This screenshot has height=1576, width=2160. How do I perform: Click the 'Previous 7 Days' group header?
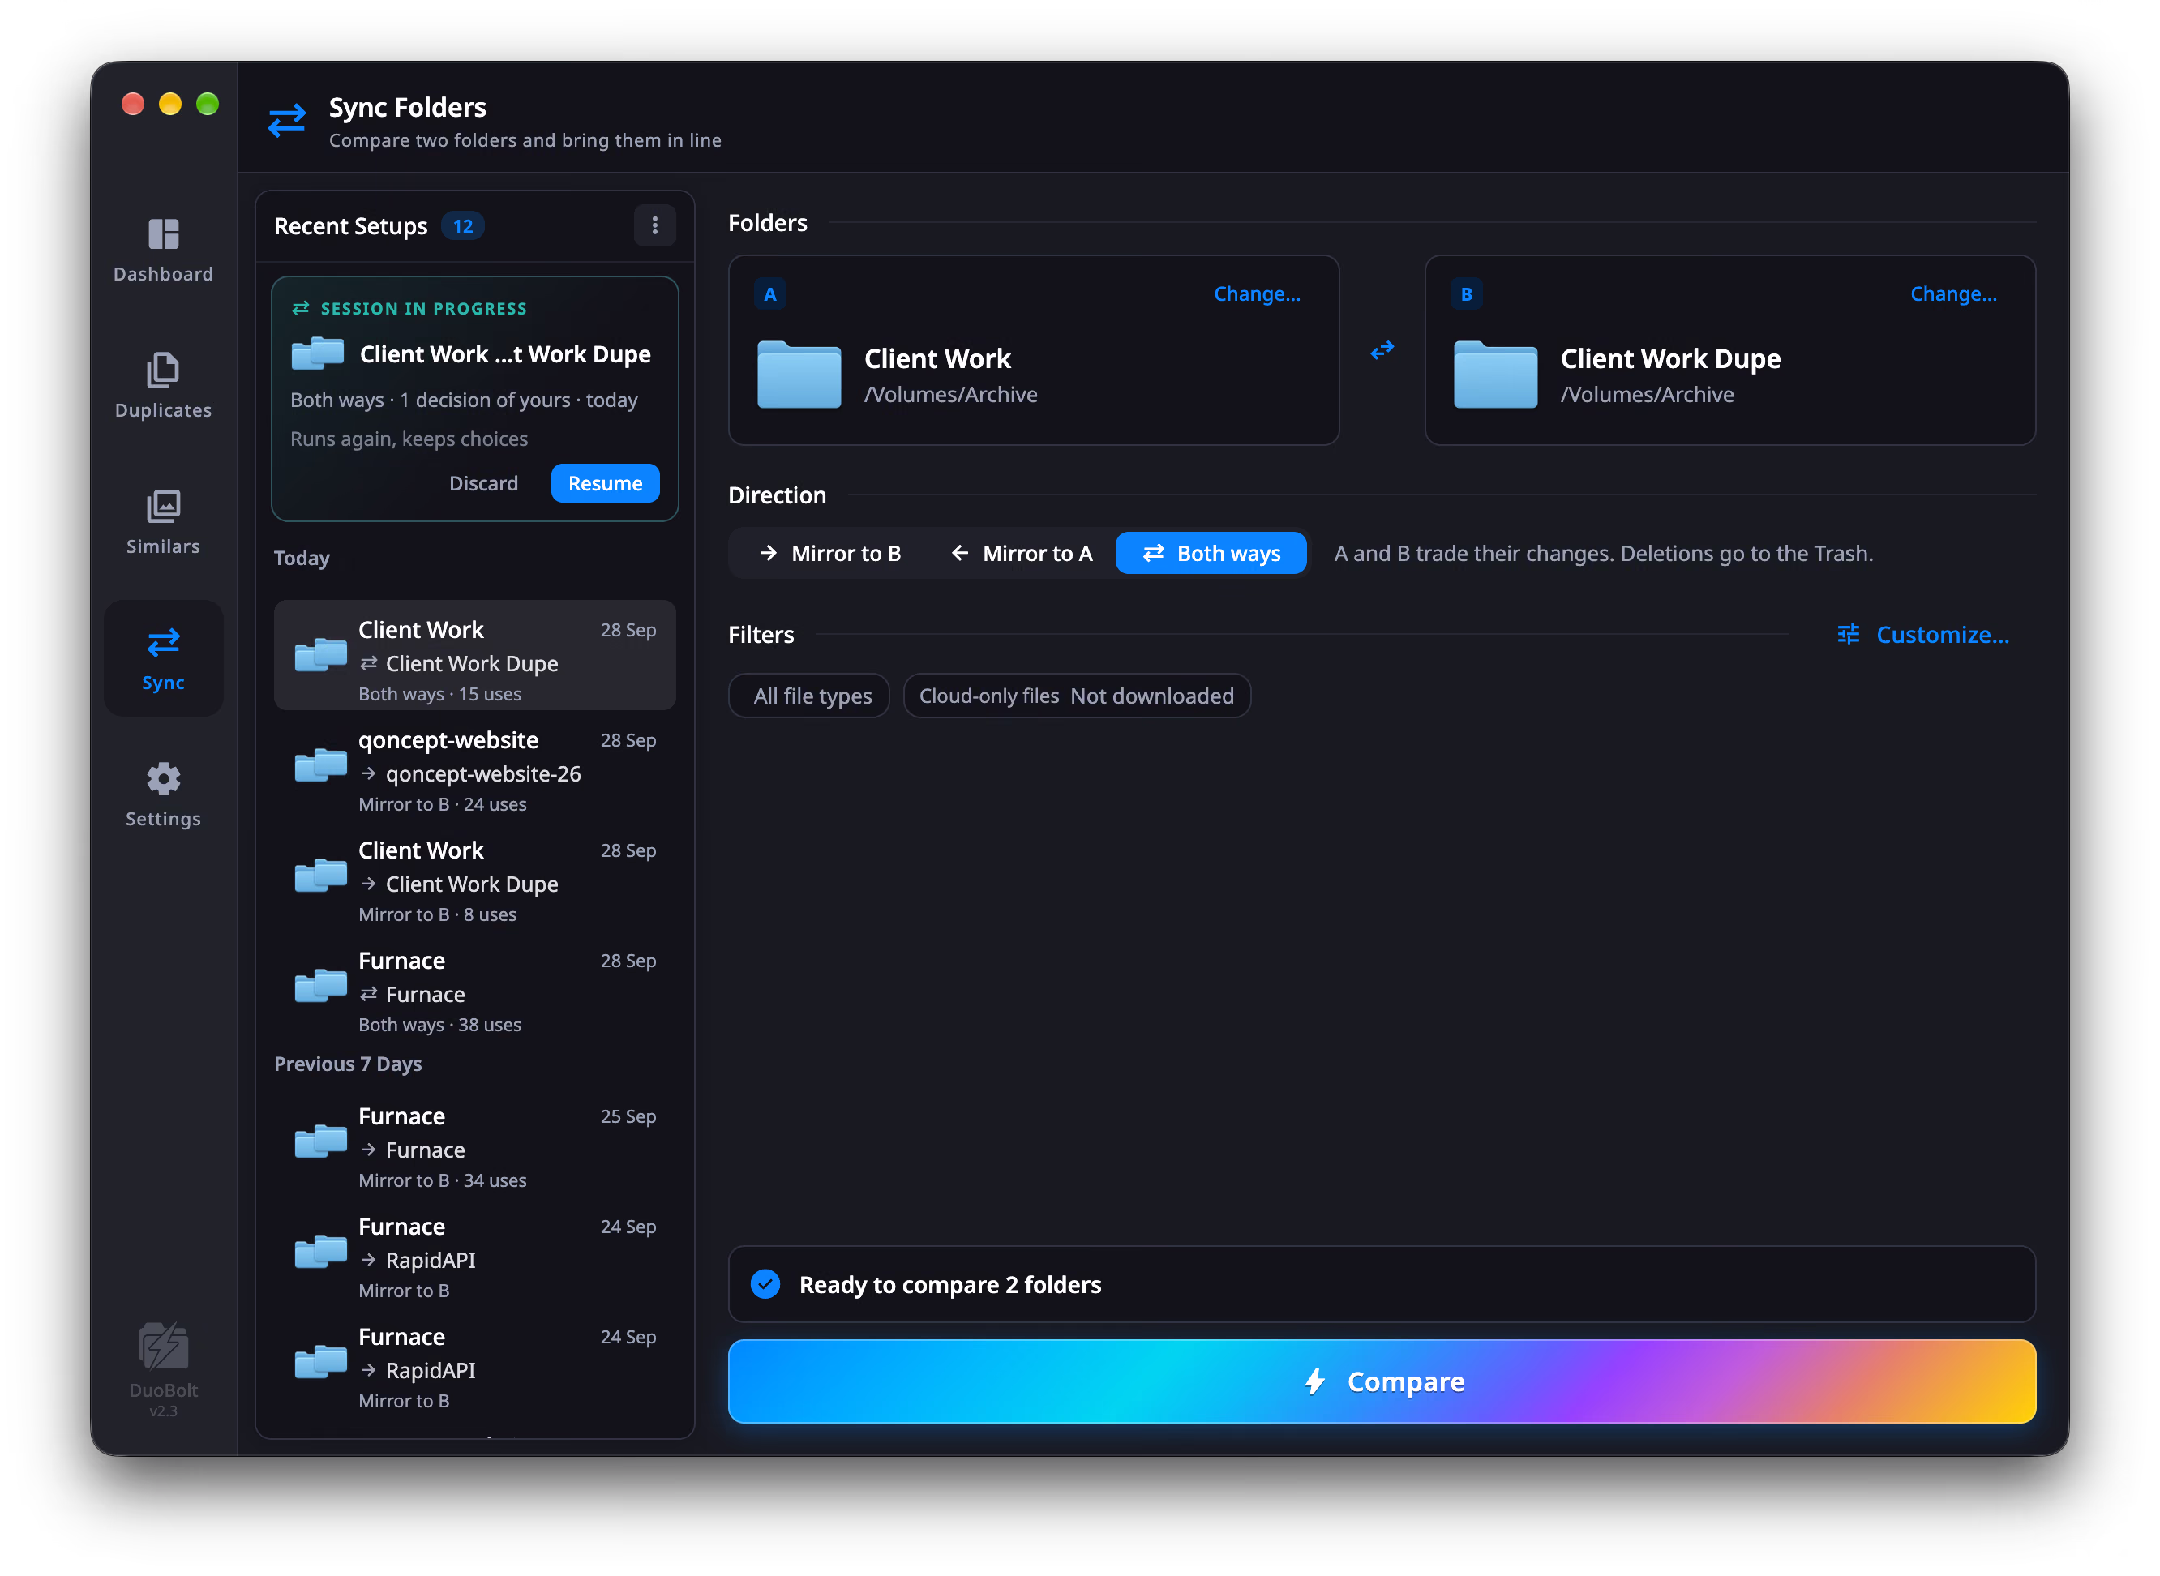(347, 1064)
